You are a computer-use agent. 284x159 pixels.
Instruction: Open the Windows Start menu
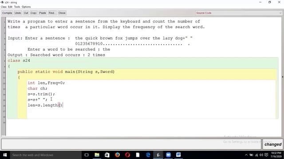pyautogui.click(x=5, y=155)
